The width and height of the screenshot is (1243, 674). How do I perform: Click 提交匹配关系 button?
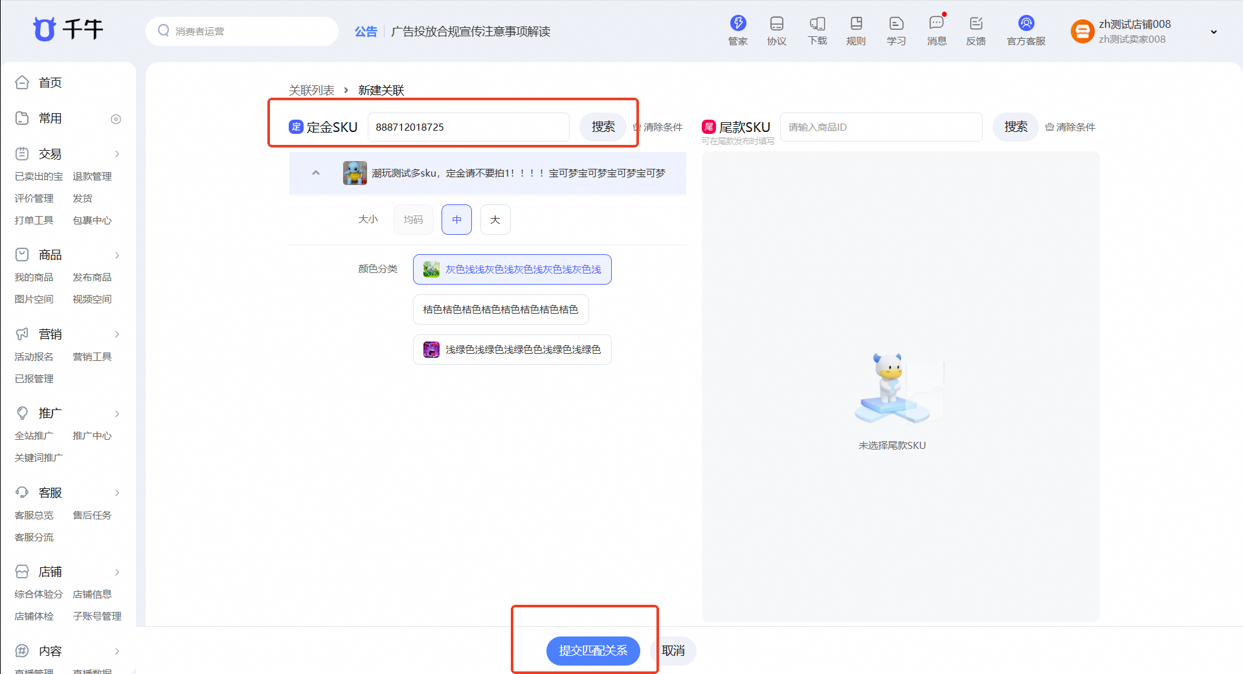593,651
